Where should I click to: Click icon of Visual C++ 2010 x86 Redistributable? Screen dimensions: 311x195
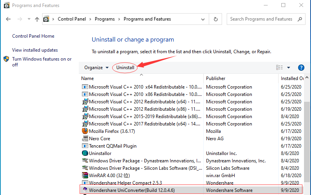(85, 94)
